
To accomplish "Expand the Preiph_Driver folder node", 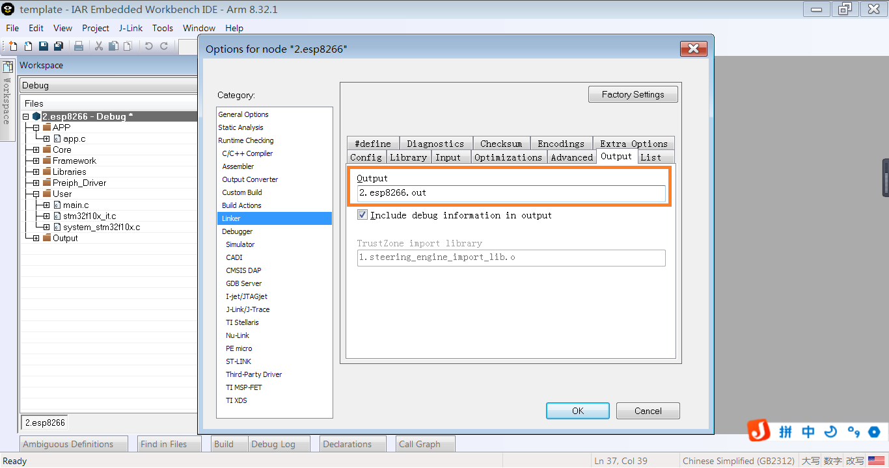I will pos(36,183).
